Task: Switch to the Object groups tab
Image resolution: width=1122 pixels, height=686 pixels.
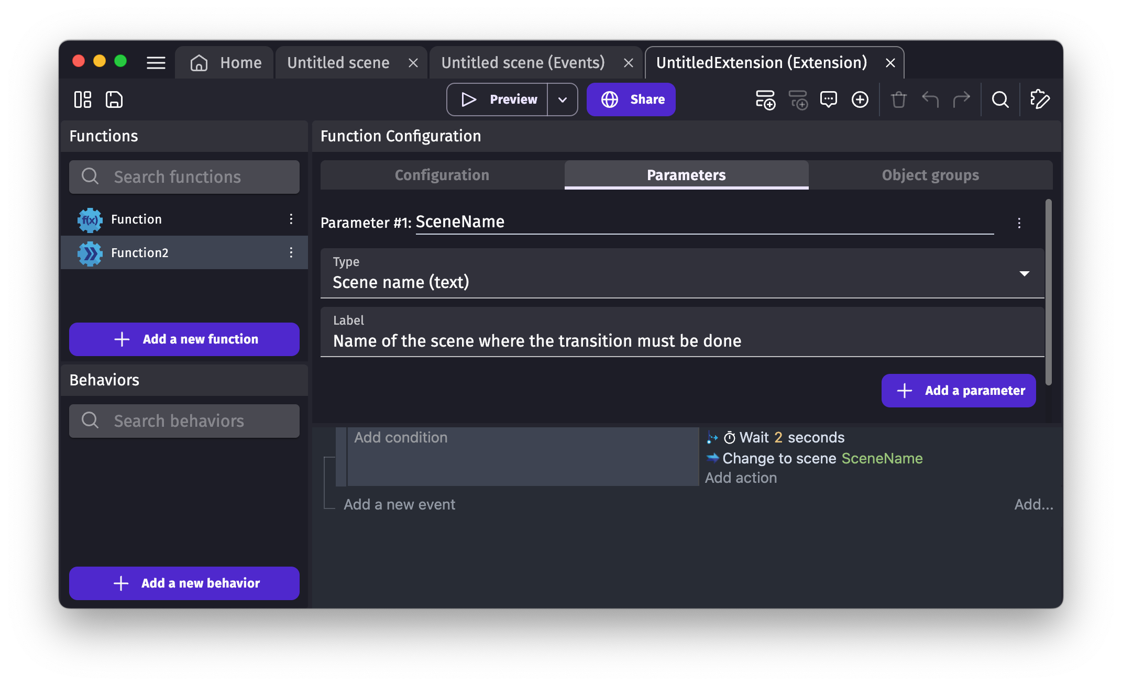Action: tap(930, 175)
